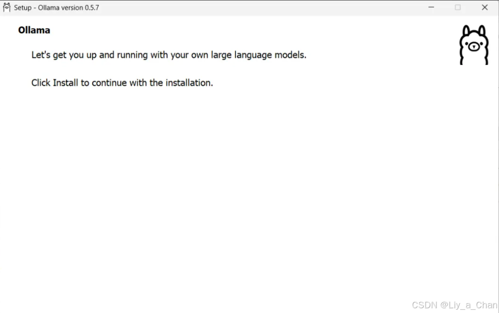The width and height of the screenshot is (499, 313).
Task: Close the Ollama Setup window
Action: click(484, 7)
